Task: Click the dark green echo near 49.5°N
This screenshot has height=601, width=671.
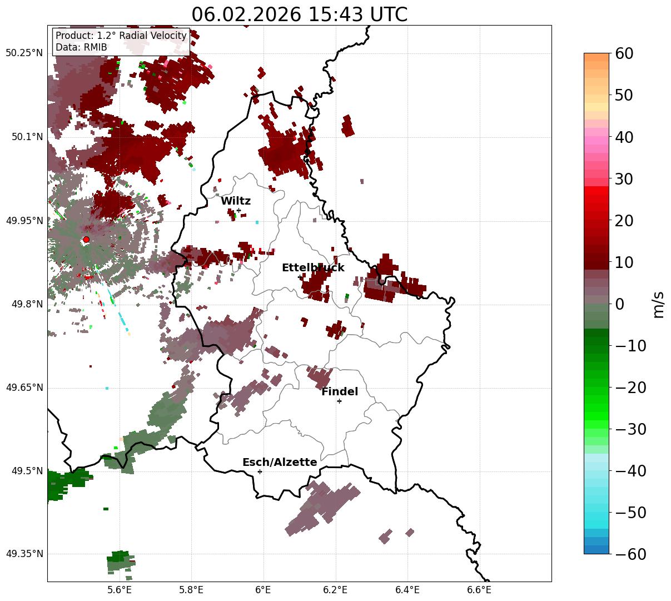Action: tap(67, 484)
